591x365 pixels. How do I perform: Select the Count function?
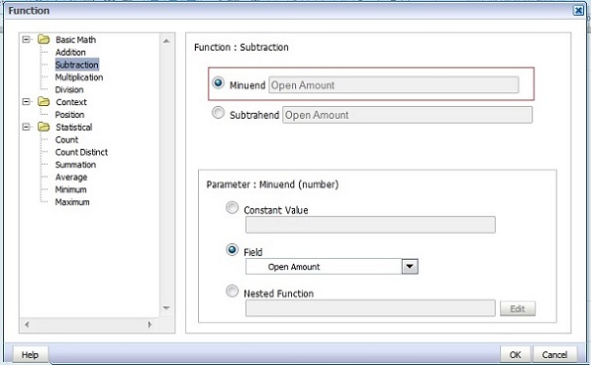(x=67, y=139)
